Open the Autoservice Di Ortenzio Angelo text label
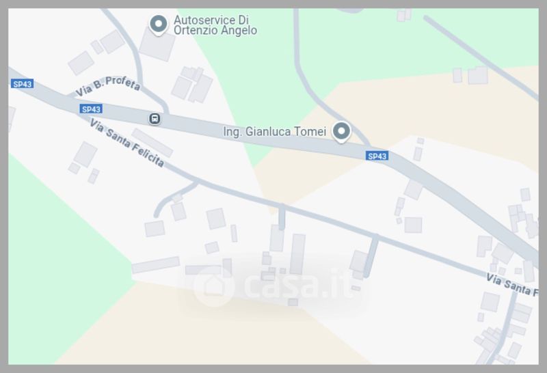 [215, 25]
